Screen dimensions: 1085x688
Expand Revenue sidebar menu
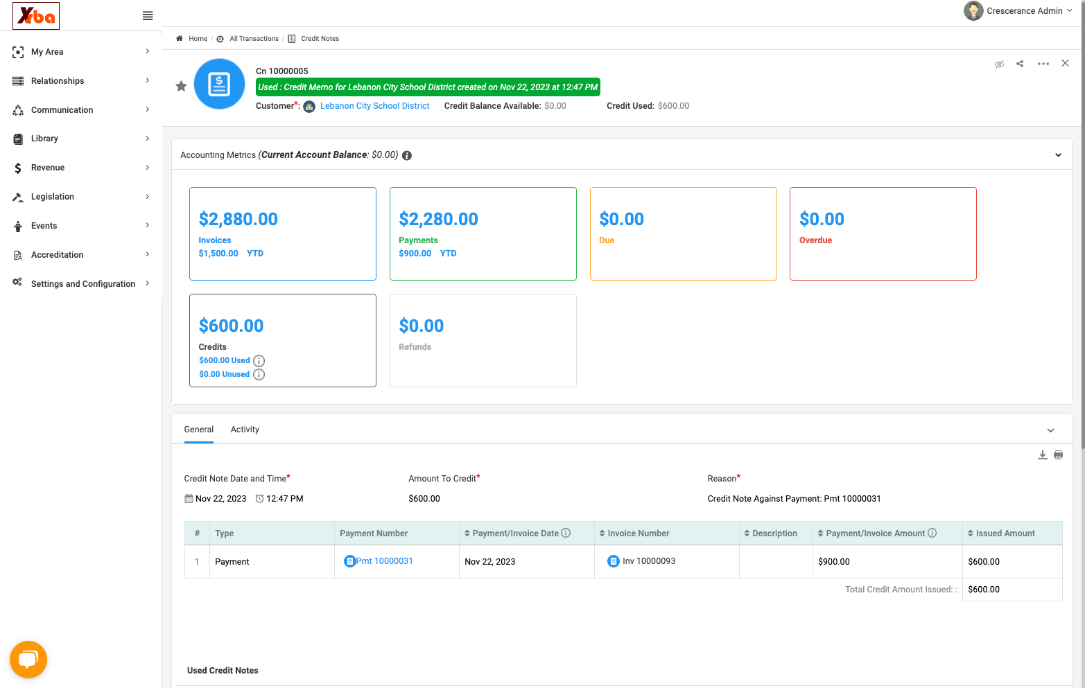tap(81, 168)
